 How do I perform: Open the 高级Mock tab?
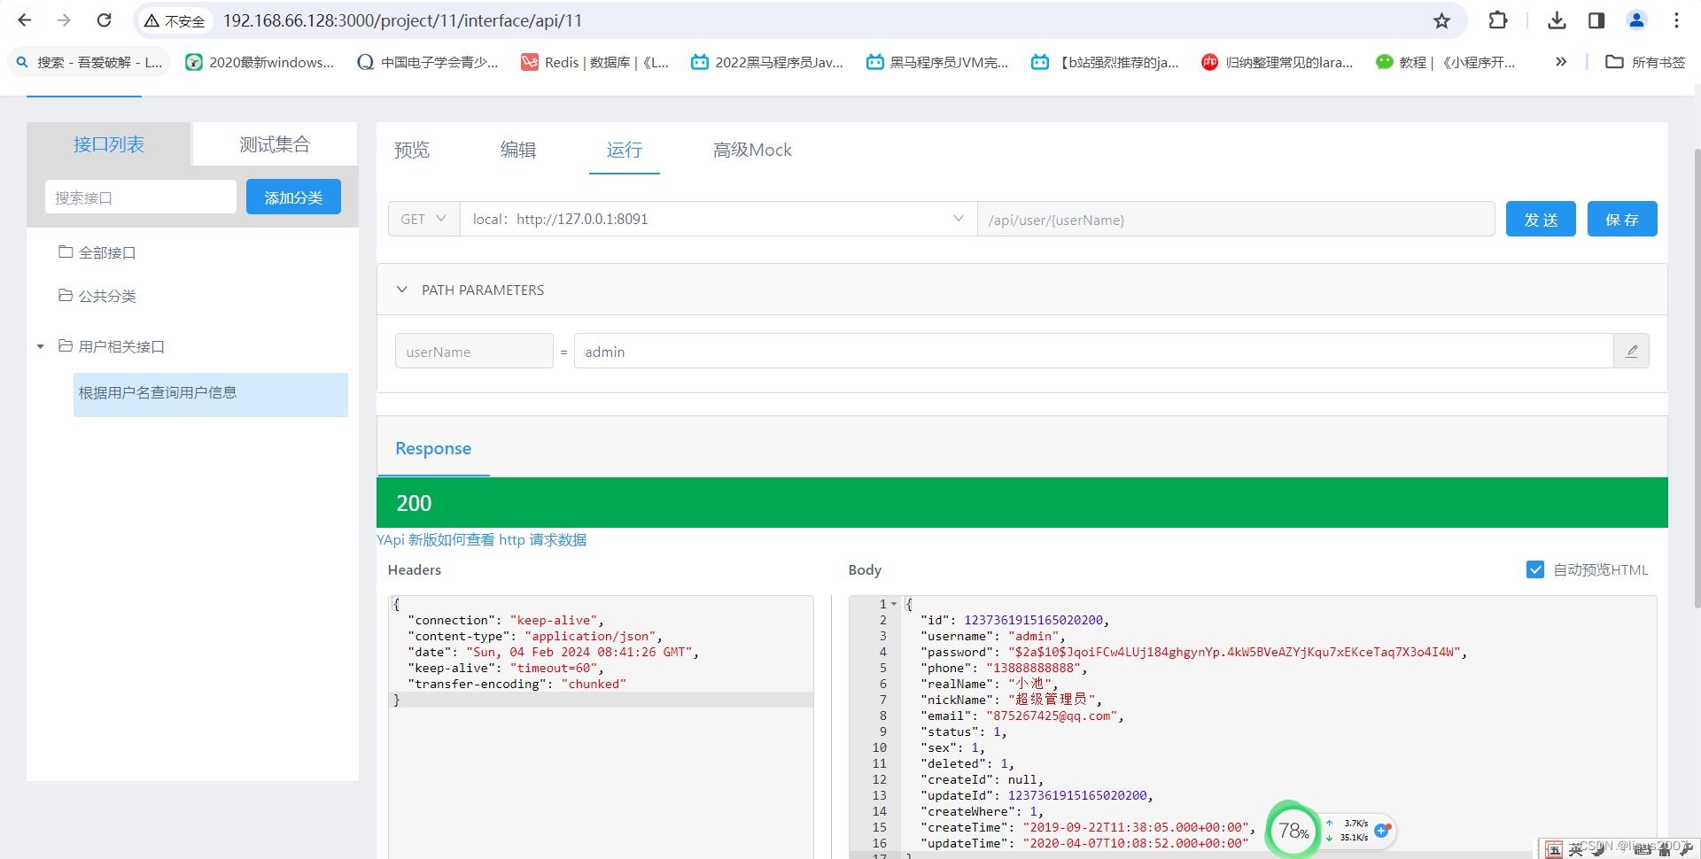click(x=752, y=150)
